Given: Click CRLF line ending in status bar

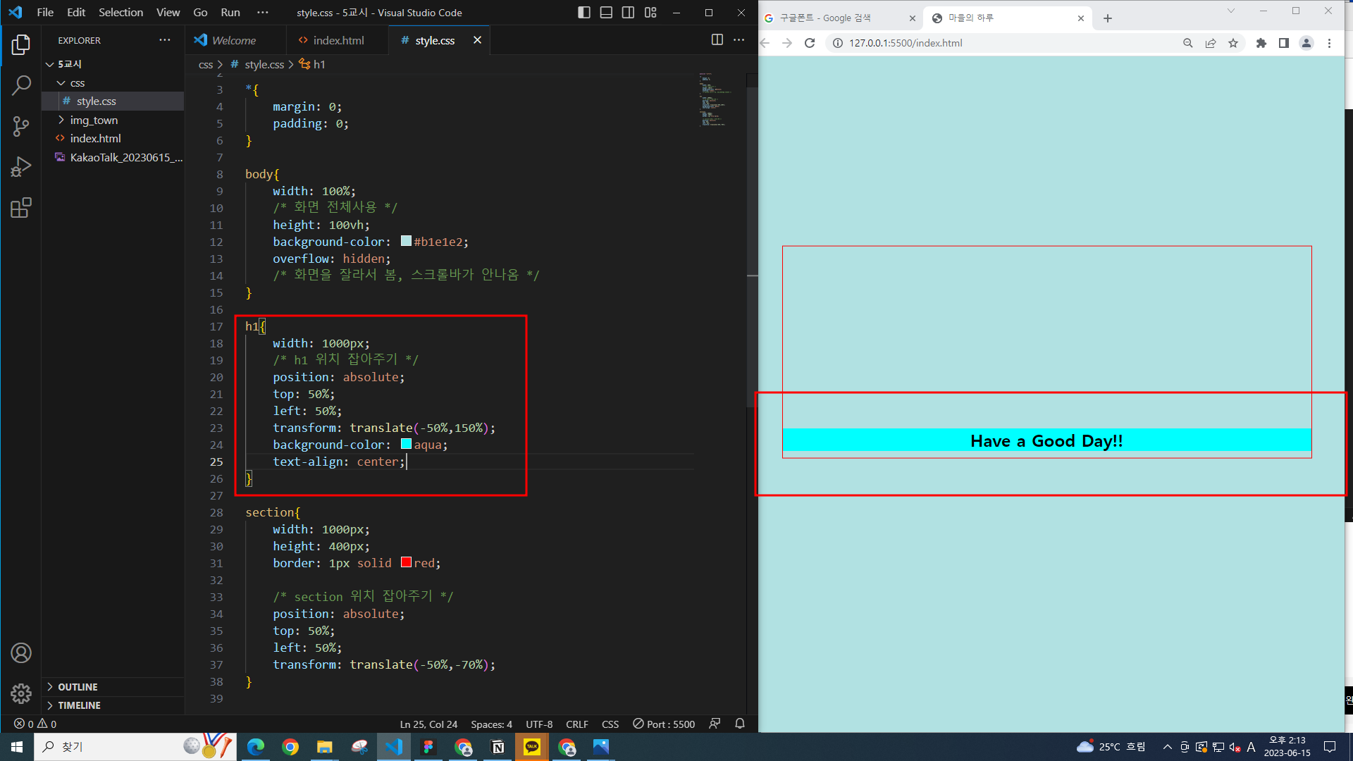Looking at the screenshot, I should click(x=576, y=724).
